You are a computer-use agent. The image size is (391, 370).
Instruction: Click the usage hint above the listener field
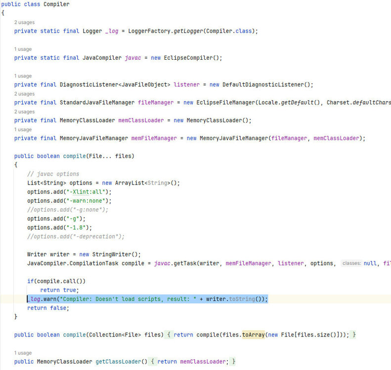(x=23, y=76)
